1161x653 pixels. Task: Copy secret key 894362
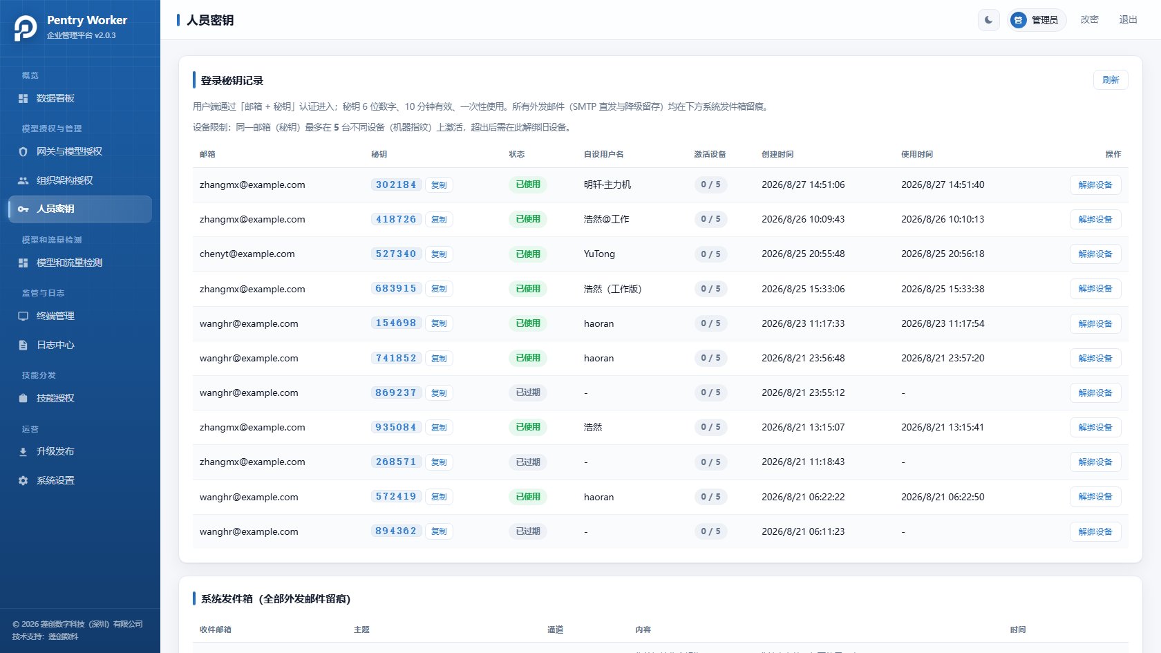[x=439, y=531]
